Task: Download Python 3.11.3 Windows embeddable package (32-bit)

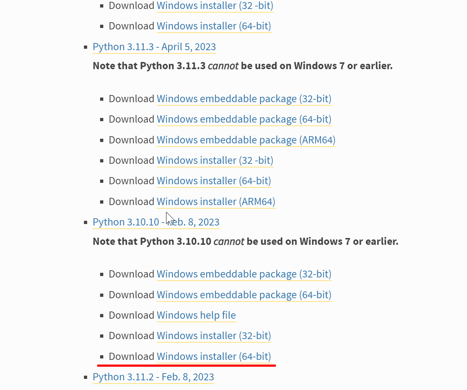Action: [244, 99]
